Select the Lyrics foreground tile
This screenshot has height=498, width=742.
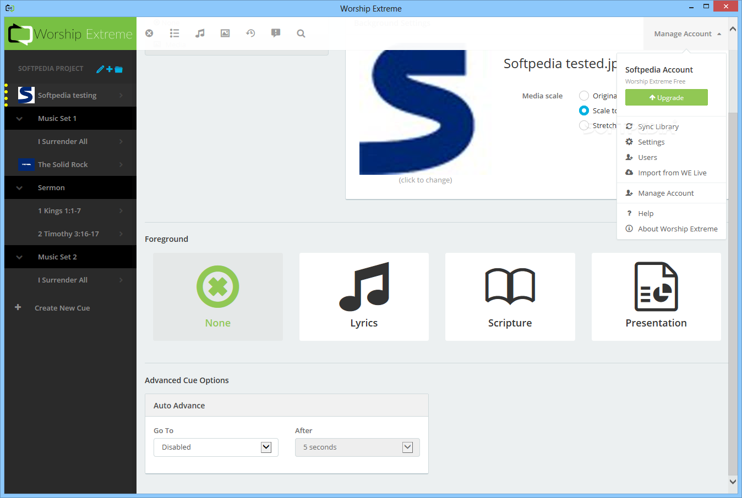[x=364, y=297]
